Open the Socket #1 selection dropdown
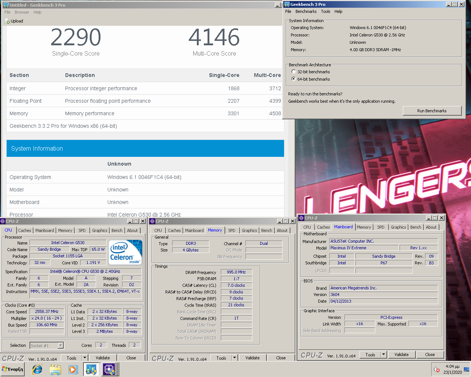The width and height of the screenshot is (471, 377). pos(61,345)
